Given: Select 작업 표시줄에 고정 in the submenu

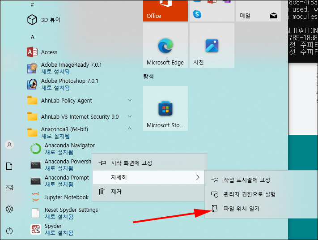Looking at the screenshot, I should point(262,180).
